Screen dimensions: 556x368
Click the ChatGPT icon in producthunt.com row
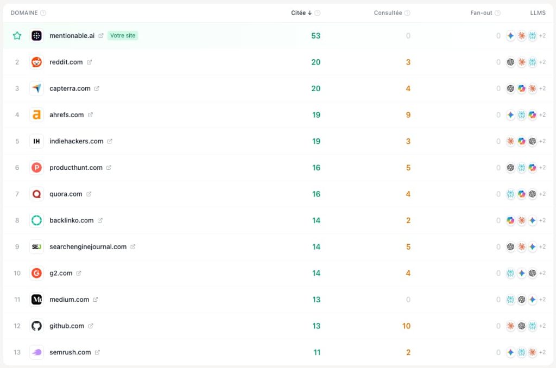click(x=510, y=168)
